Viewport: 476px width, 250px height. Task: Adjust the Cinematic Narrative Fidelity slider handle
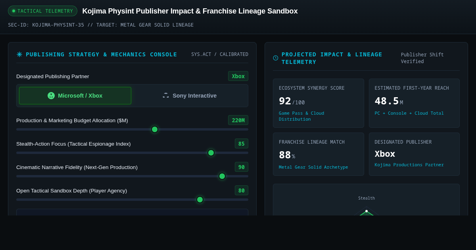222,176
